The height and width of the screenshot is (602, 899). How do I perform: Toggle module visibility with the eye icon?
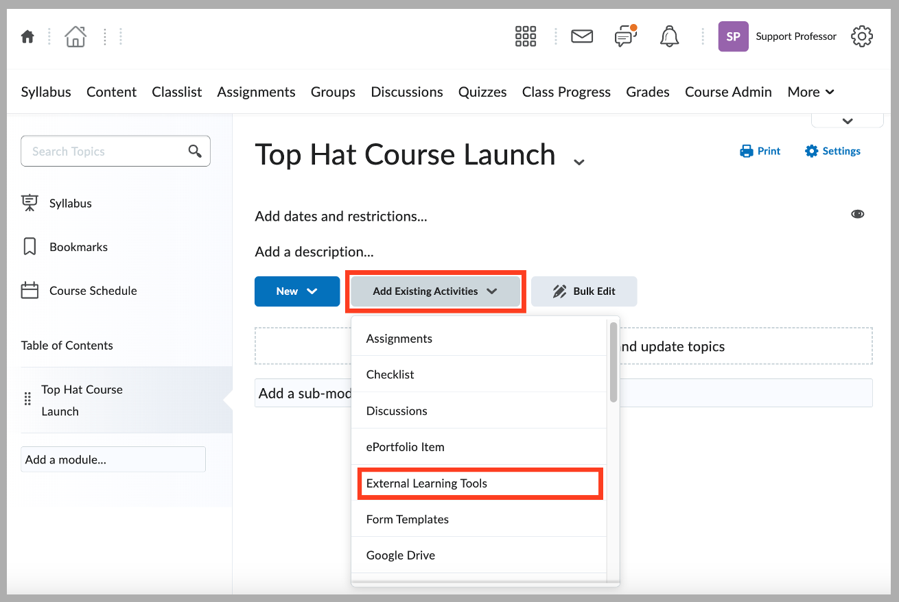coord(857,214)
